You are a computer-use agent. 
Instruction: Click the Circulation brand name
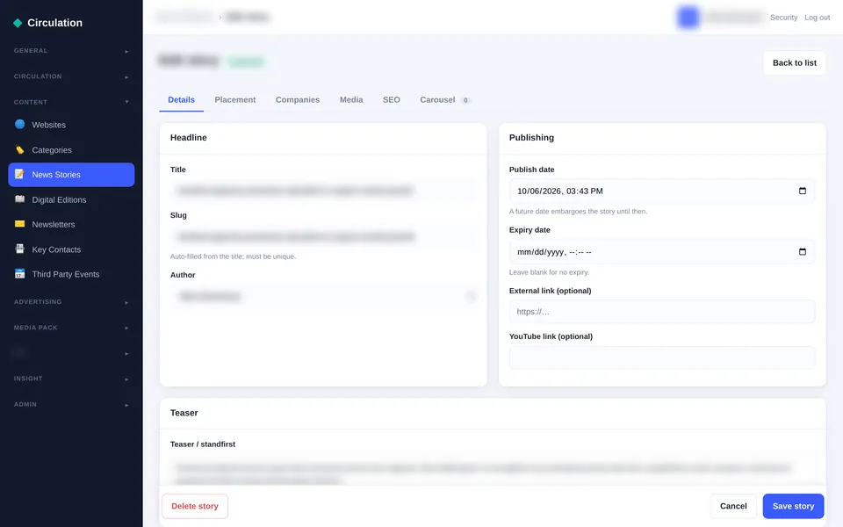pyautogui.click(x=54, y=23)
